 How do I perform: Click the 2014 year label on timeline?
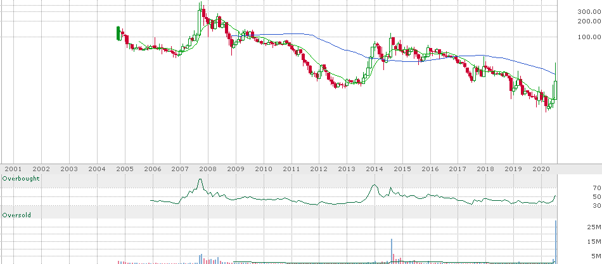(x=375, y=169)
